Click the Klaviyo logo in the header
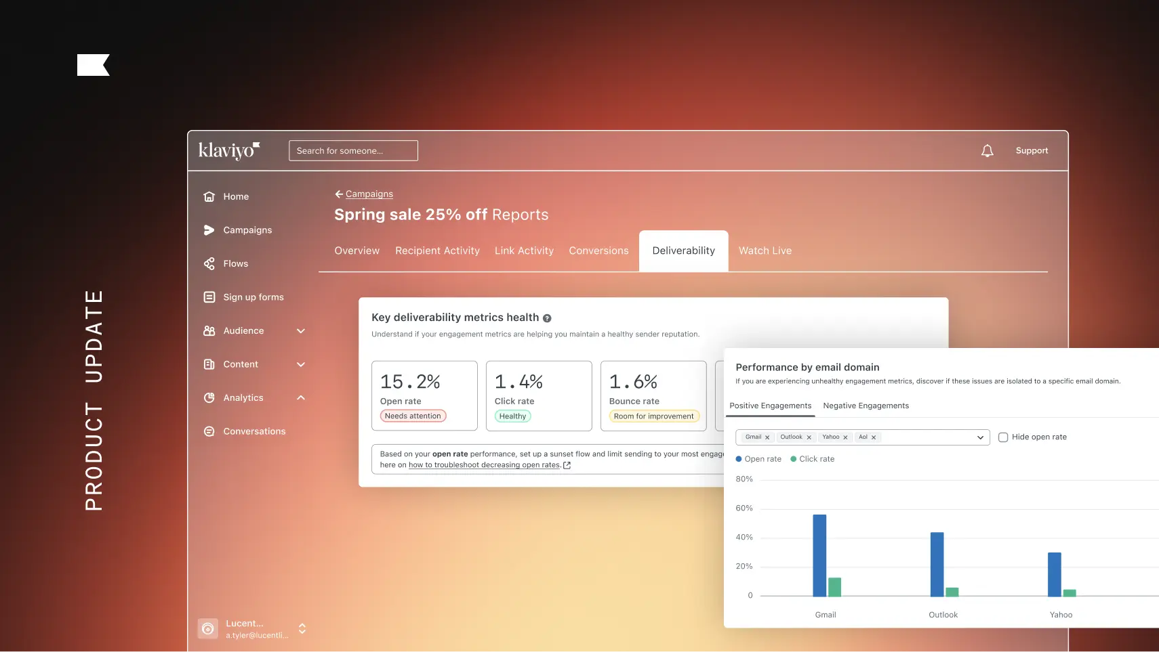The image size is (1159, 652). (x=229, y=150)
